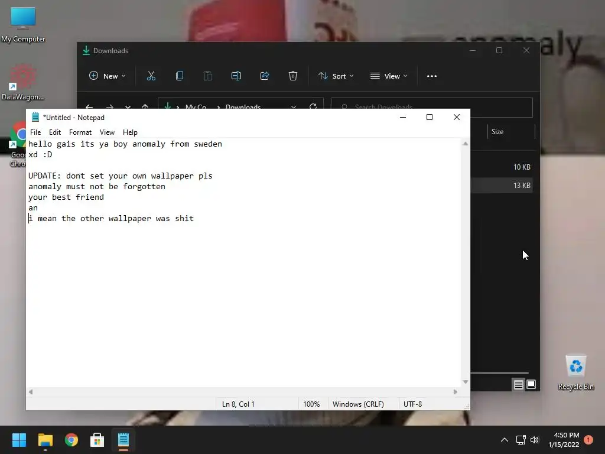Screen dimensions: 605x454
Task: Show hidden tray icons chevron
Action: point(505,440)
